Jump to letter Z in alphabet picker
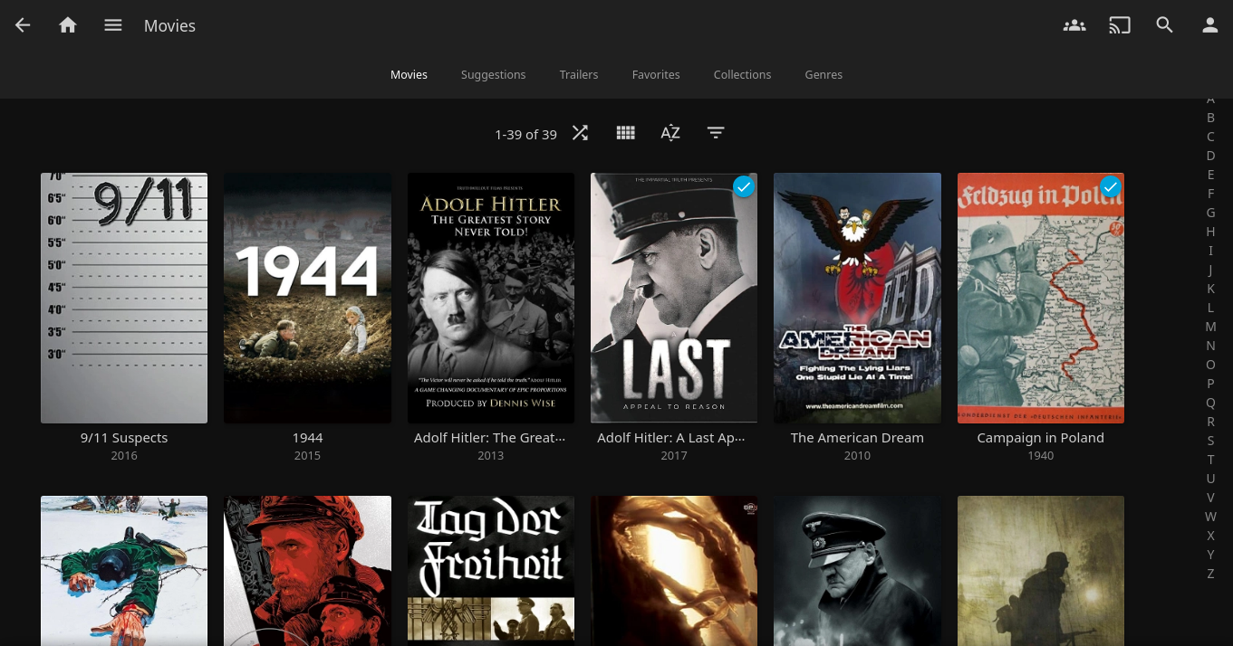 click(x=1210, y=574)
